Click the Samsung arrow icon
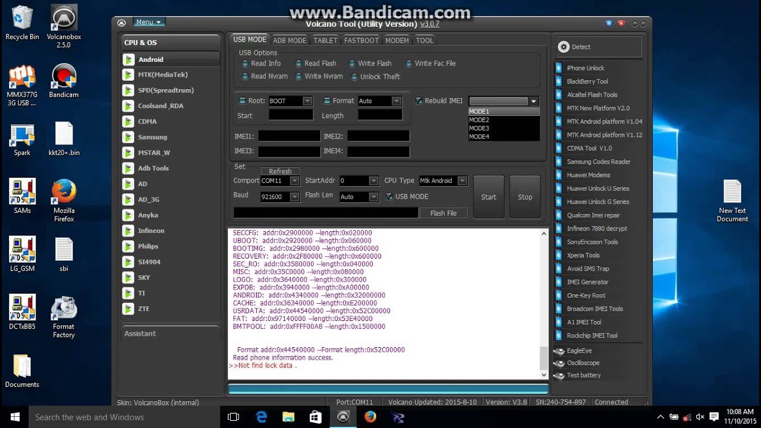The width and height of the screenshot is (761, 428). pos(128,137)
